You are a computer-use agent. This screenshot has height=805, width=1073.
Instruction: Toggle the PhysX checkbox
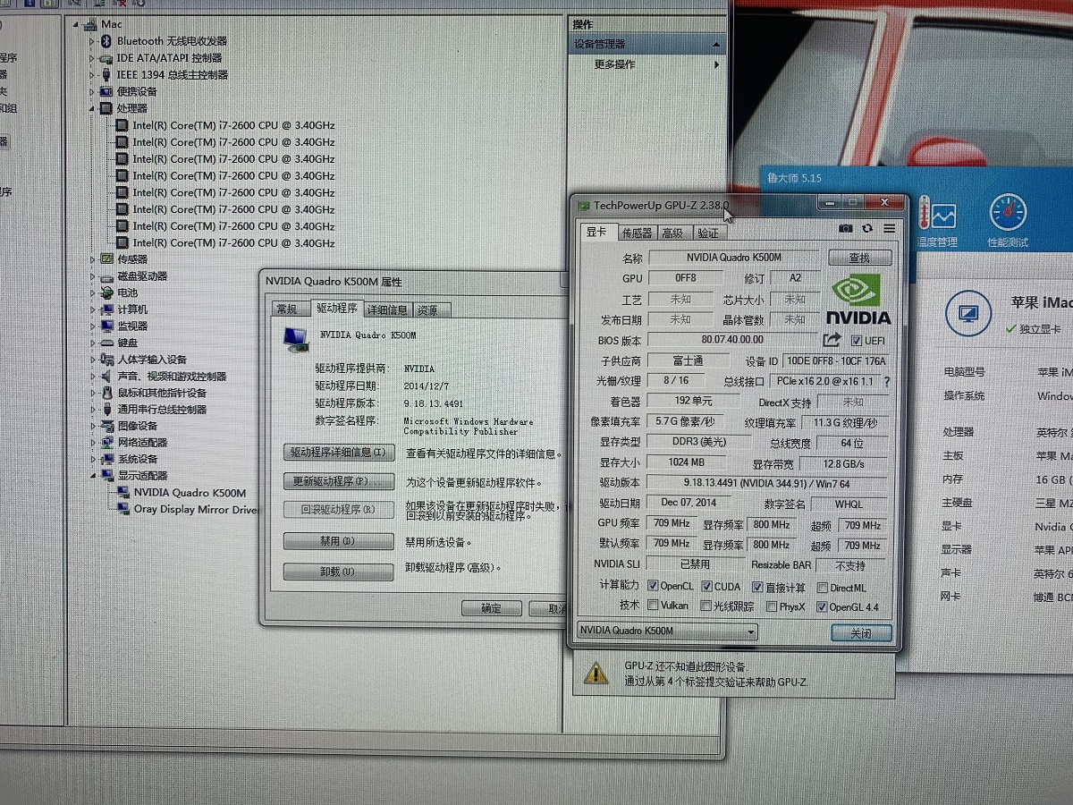(x=771, y=606)
